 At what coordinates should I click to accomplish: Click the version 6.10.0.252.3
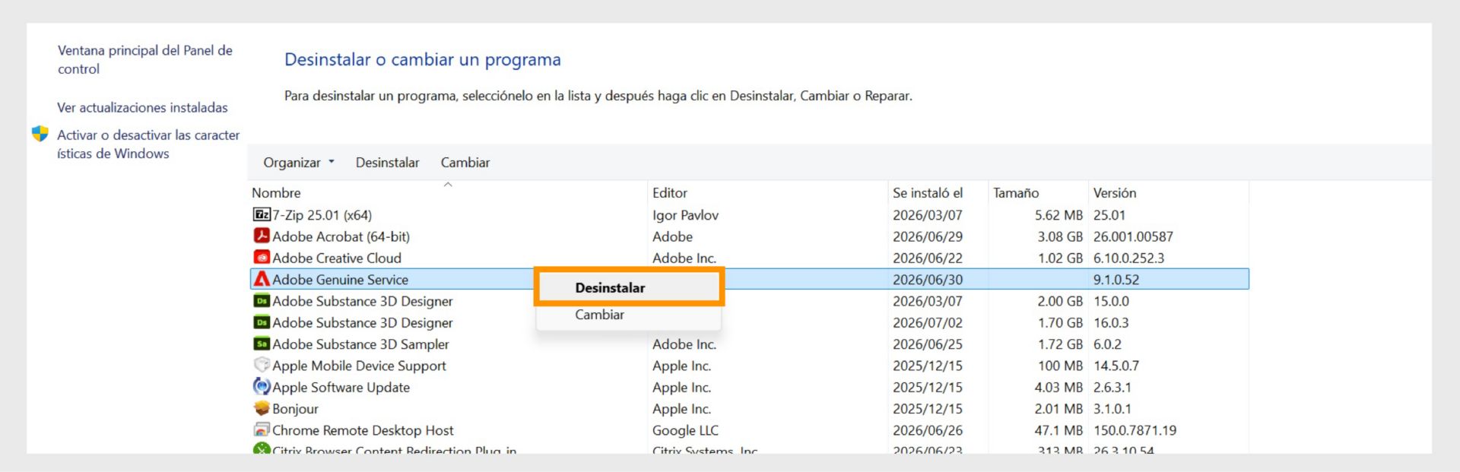[x=1128, y=258]
